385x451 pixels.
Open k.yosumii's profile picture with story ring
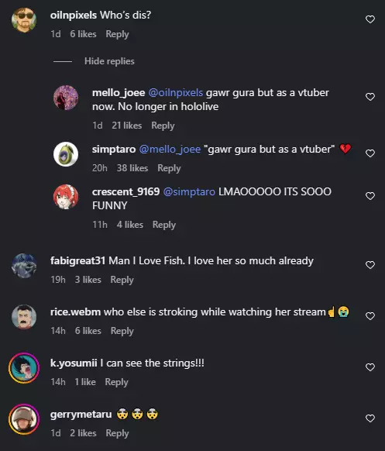[x=24, y=368]
